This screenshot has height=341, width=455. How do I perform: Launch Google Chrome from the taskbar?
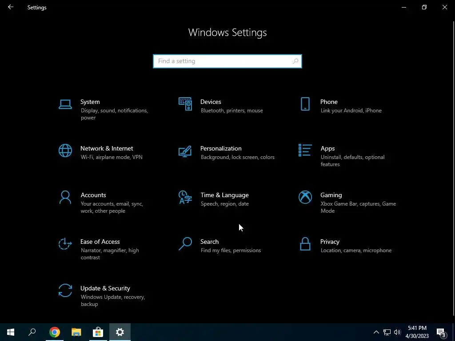pos(54,332)
